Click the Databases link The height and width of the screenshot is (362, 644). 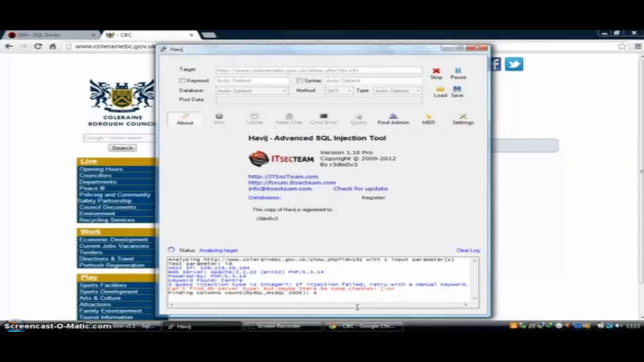coord(264,198)
